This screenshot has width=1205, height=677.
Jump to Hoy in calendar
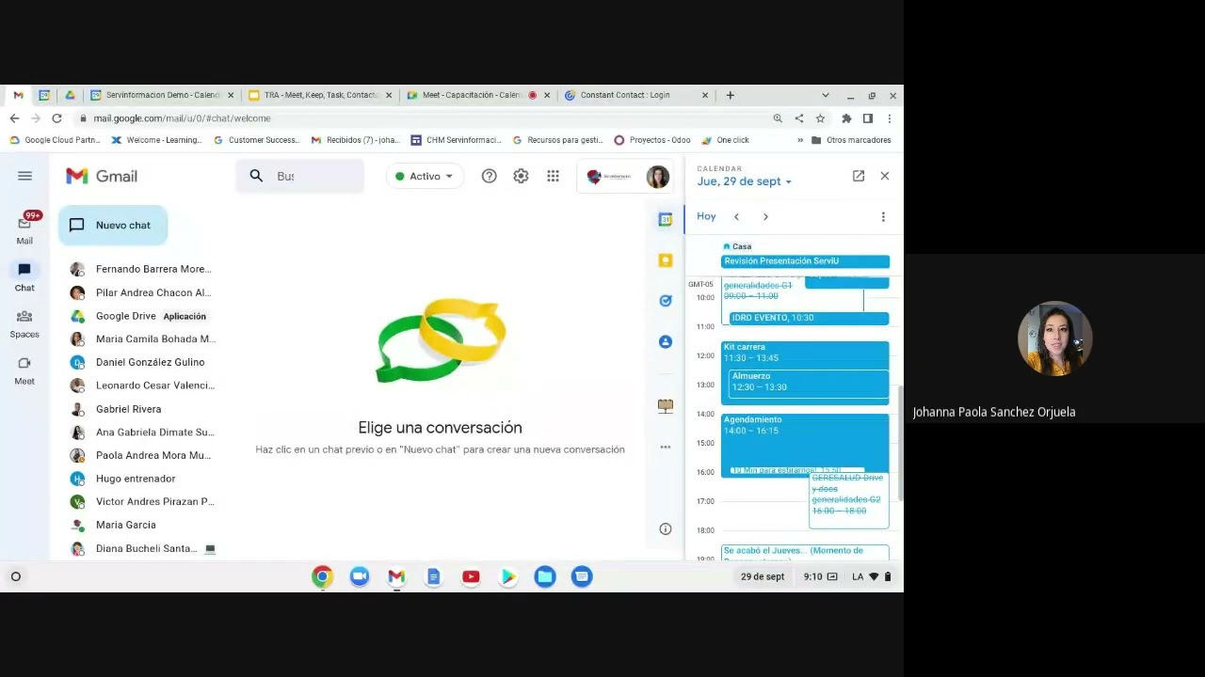(706, 216)
